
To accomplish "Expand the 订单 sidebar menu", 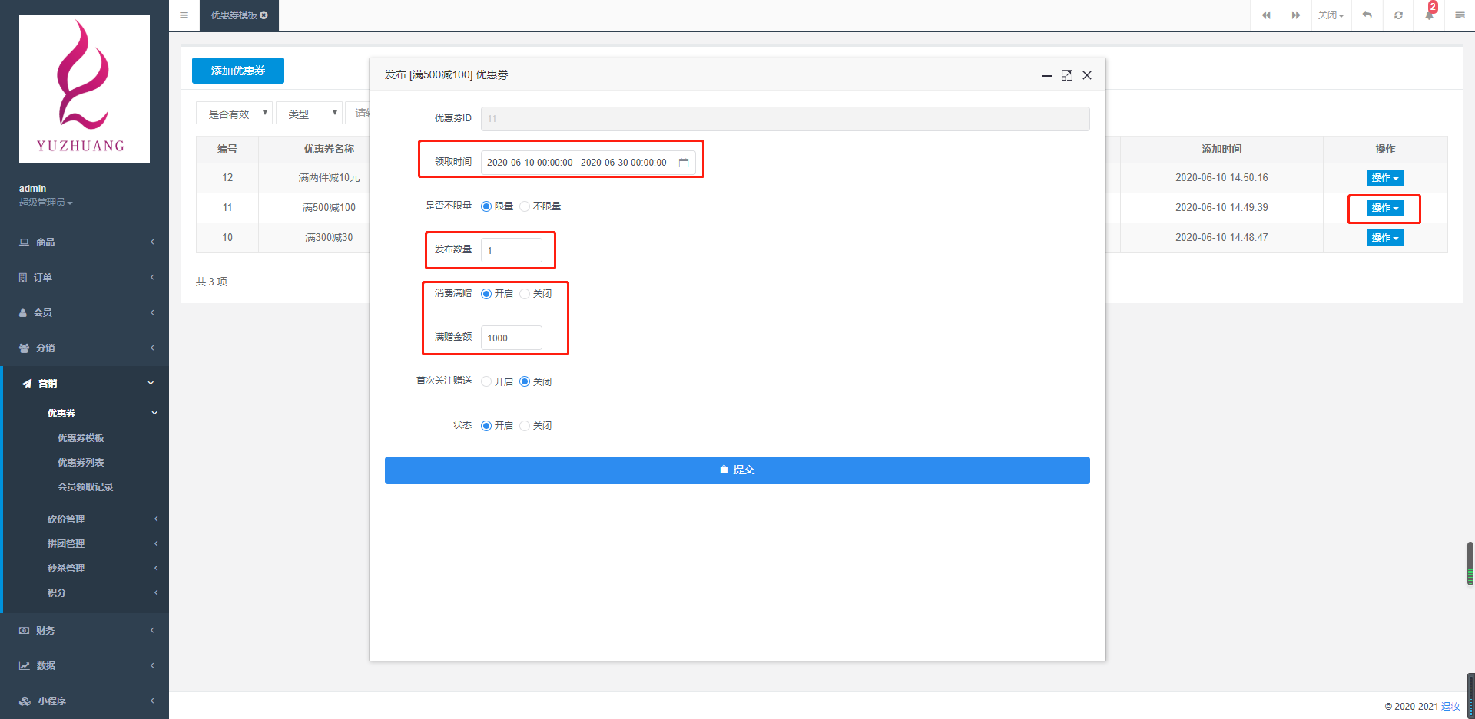I will tap(85, 278).
